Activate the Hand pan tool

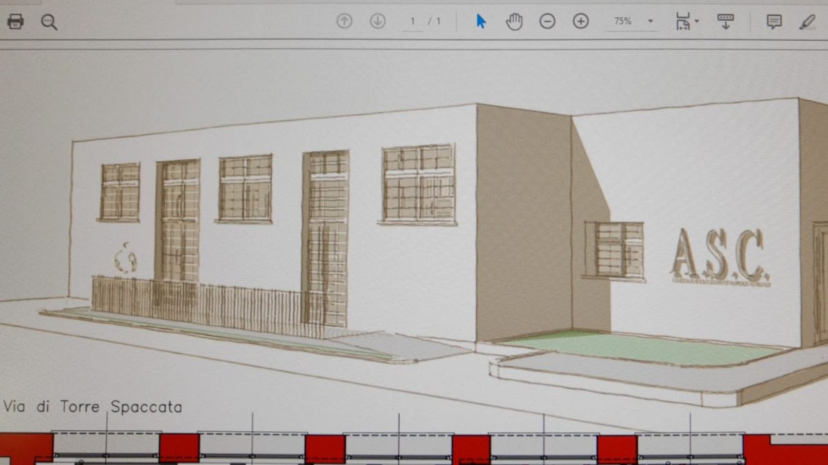514,21
